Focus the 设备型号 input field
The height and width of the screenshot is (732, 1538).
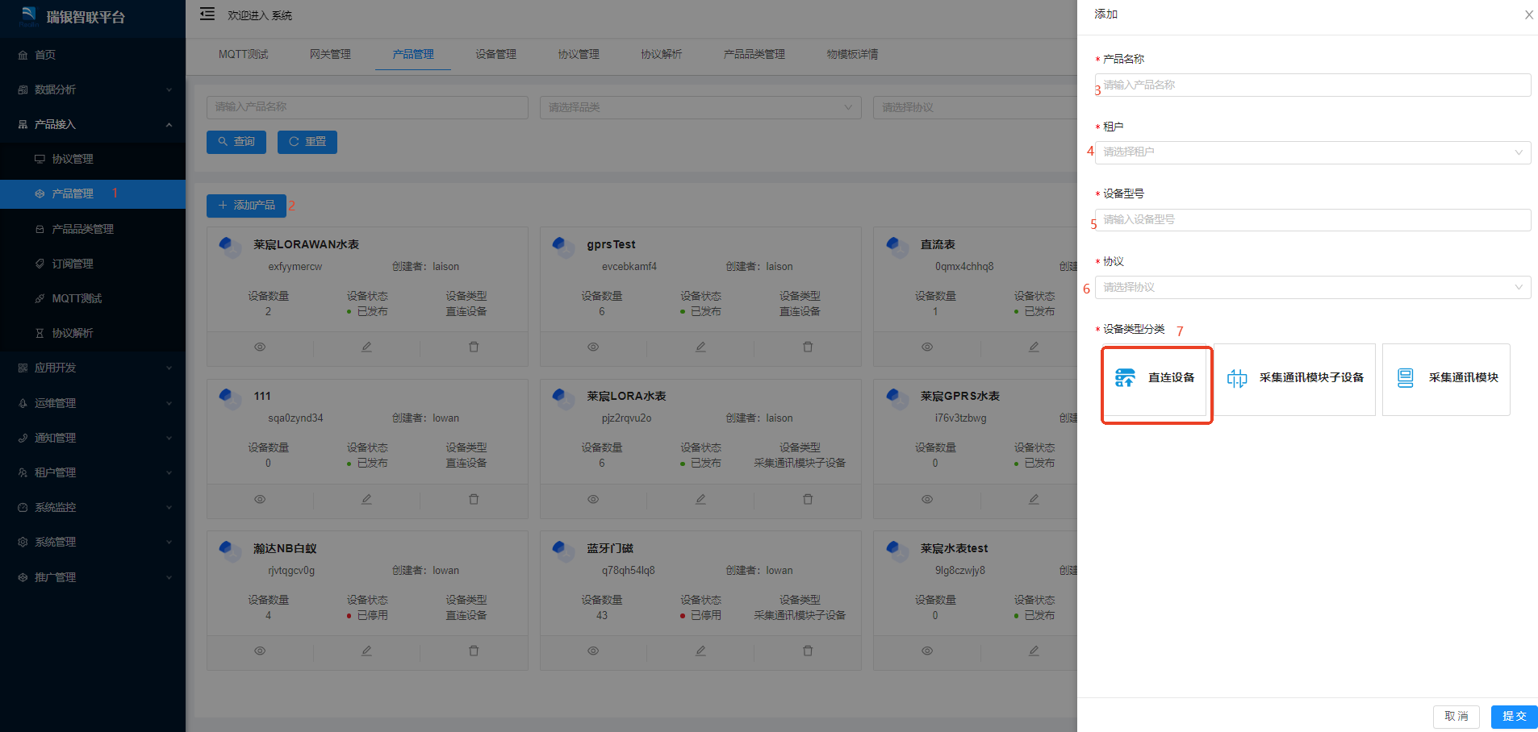(1313, 220)
